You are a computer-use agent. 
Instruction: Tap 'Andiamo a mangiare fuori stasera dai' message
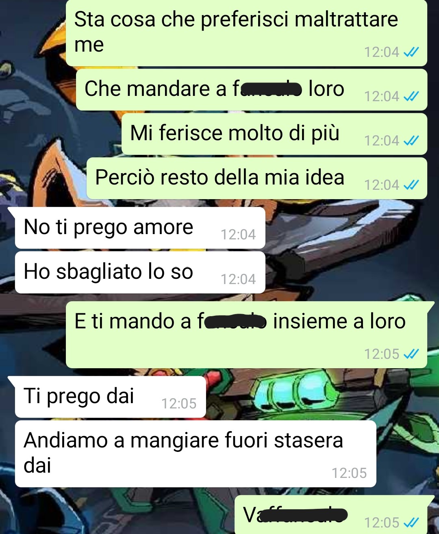click(196, 454)
